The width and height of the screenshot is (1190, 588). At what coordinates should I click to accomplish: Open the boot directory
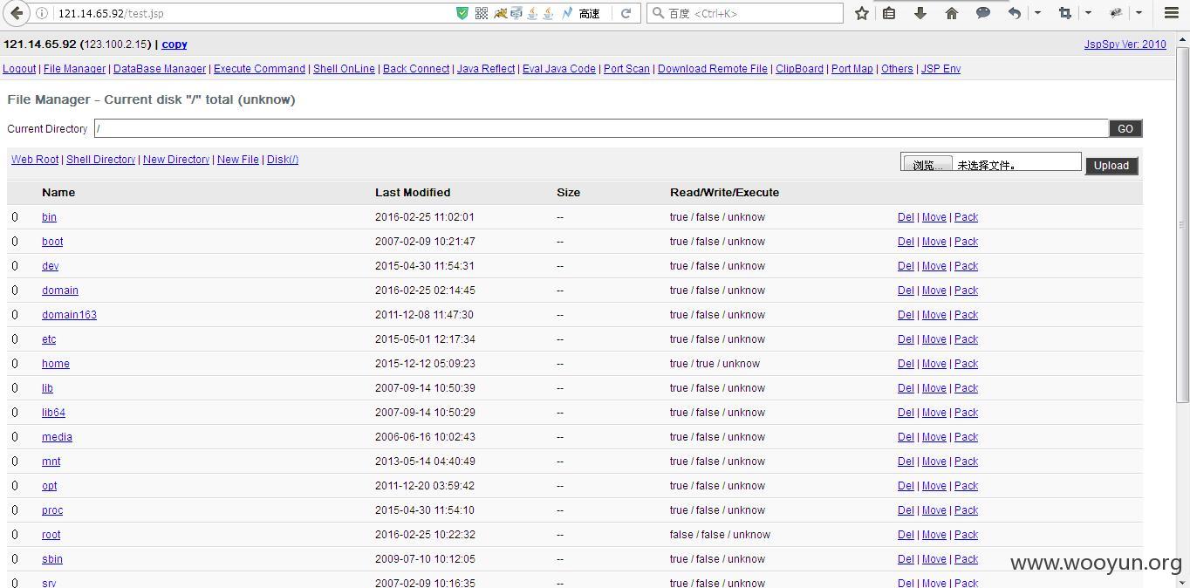[52, 242]
